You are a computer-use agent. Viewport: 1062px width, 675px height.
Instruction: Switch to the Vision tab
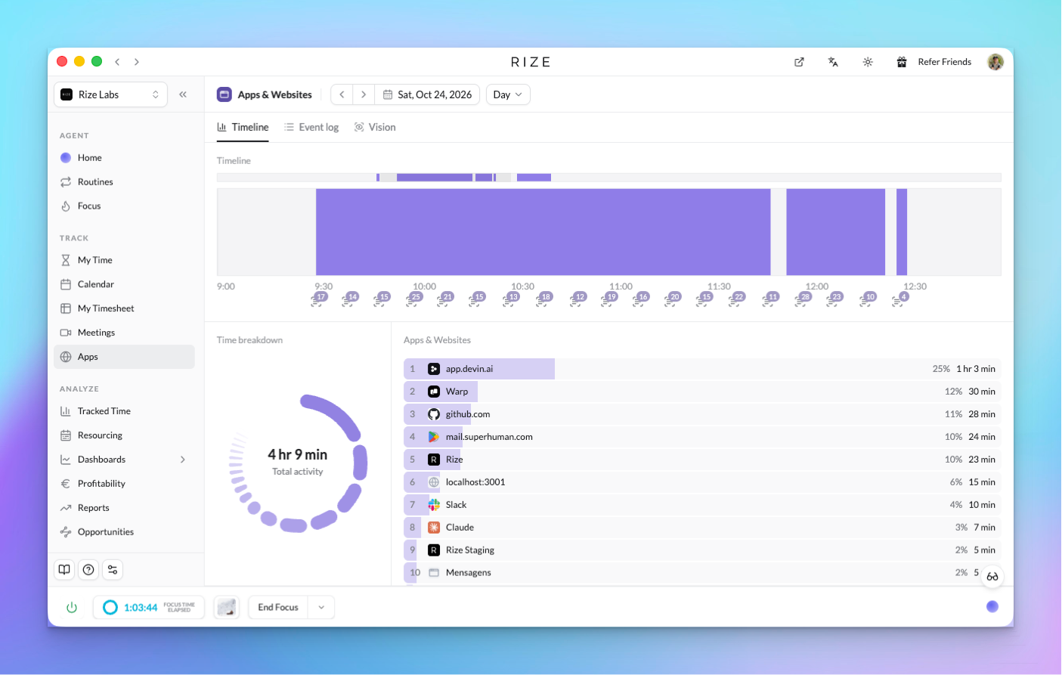[375, 128]
